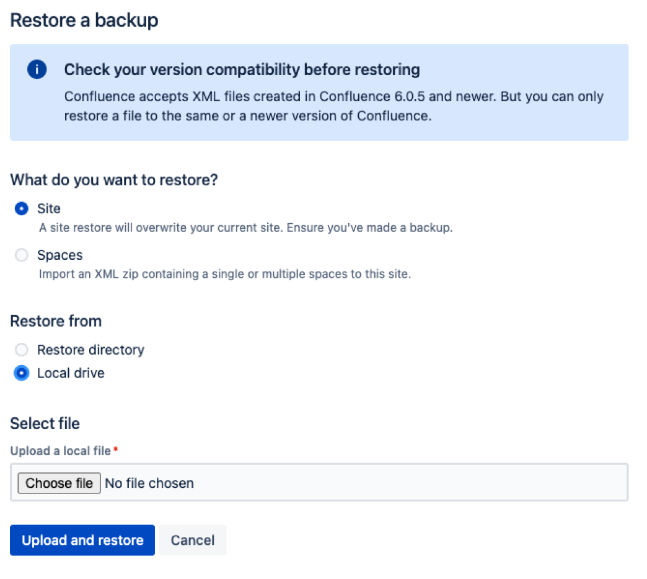Click the 'Upload a local file' field label
Screen dimensions: 647x579
(x=61, y=451)
